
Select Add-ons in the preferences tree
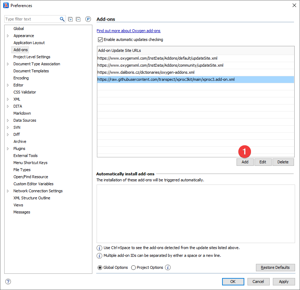click(x=20, y=50)
